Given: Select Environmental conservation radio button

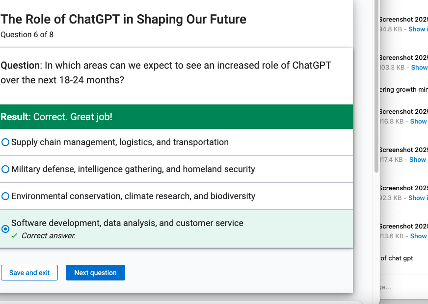Looking at the screenshot, I should (x=5, y=196).
